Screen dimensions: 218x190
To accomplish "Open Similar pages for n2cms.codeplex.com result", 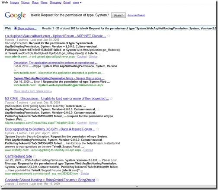I will (x=93, y=123).
